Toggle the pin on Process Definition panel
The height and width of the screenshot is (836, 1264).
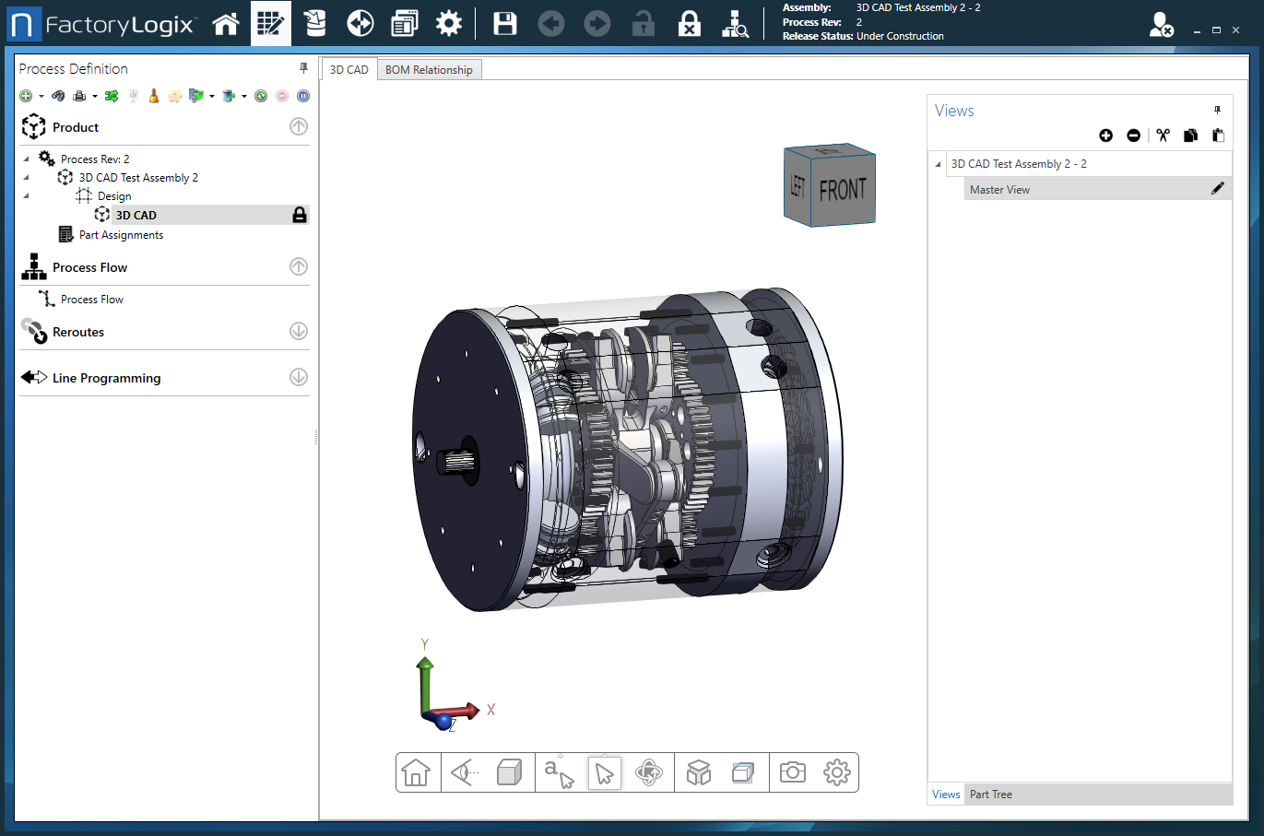click(x=303, y=68)
